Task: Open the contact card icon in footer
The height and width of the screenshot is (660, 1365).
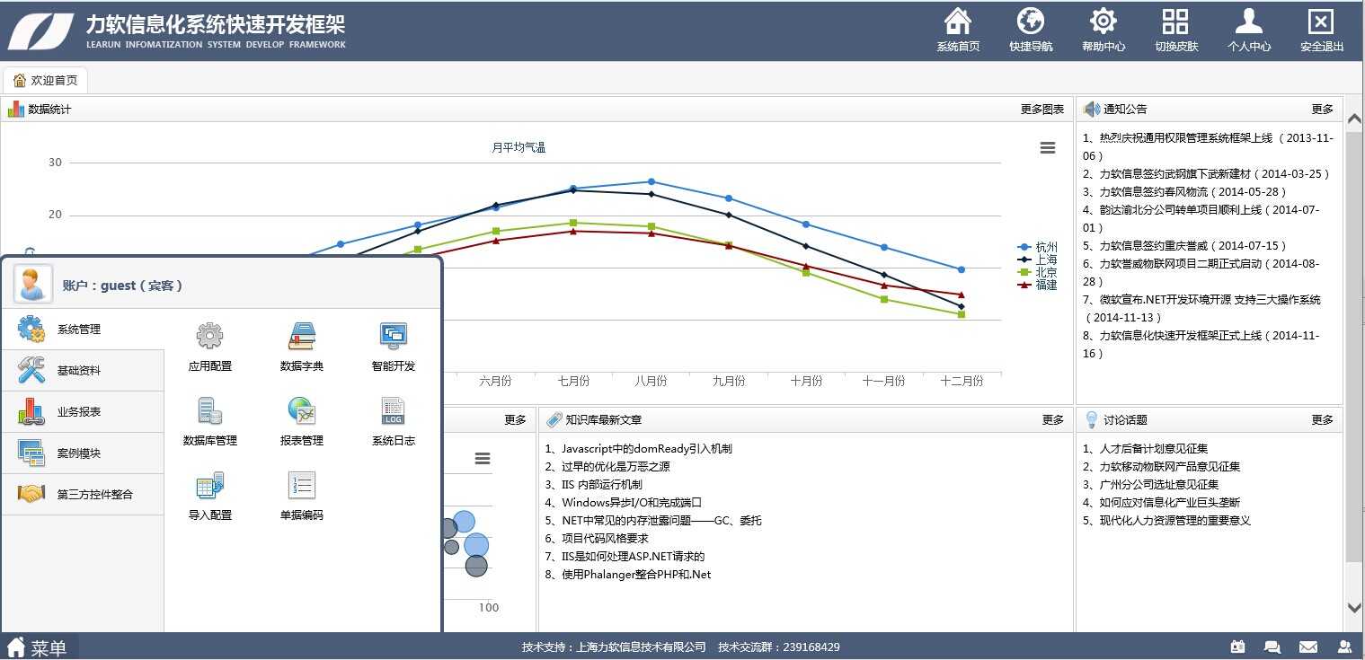Action: pos(1237,647)
